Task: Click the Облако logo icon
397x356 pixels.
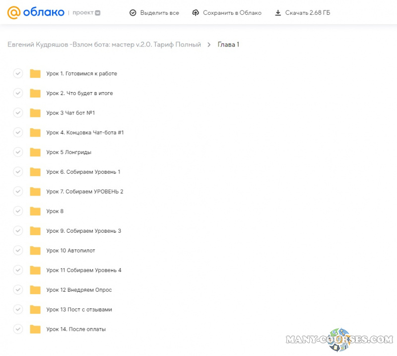Action: pos(13,12)
